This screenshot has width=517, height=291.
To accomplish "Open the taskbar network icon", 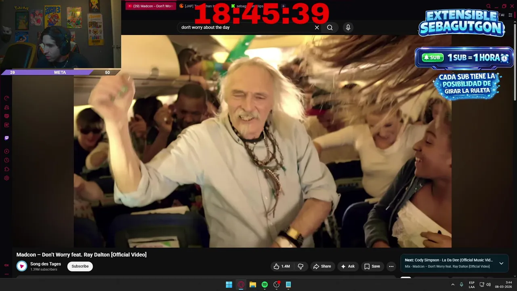I will (482, 285).
